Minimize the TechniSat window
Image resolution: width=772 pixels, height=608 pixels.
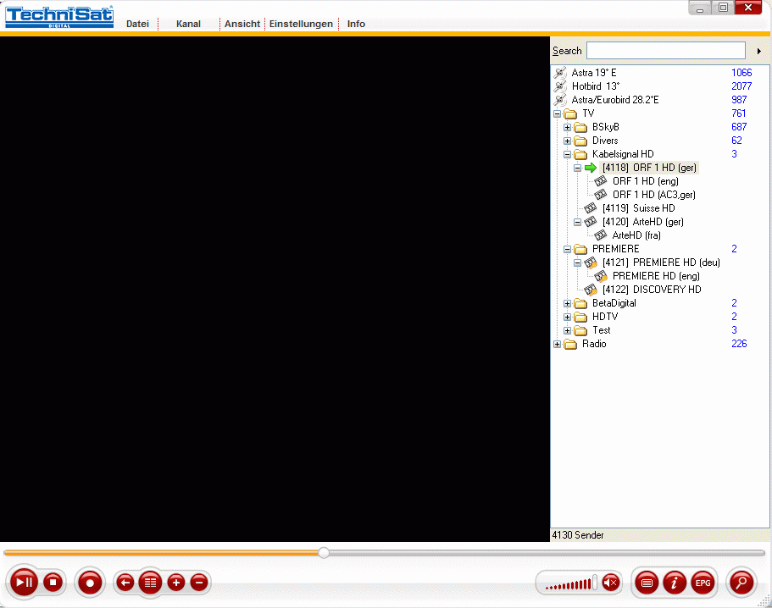tap(700, 8)
